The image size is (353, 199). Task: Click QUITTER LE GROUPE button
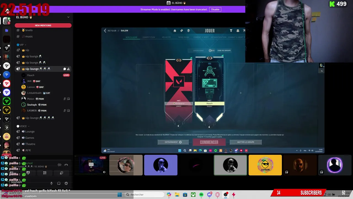click(x=245, y=142)
